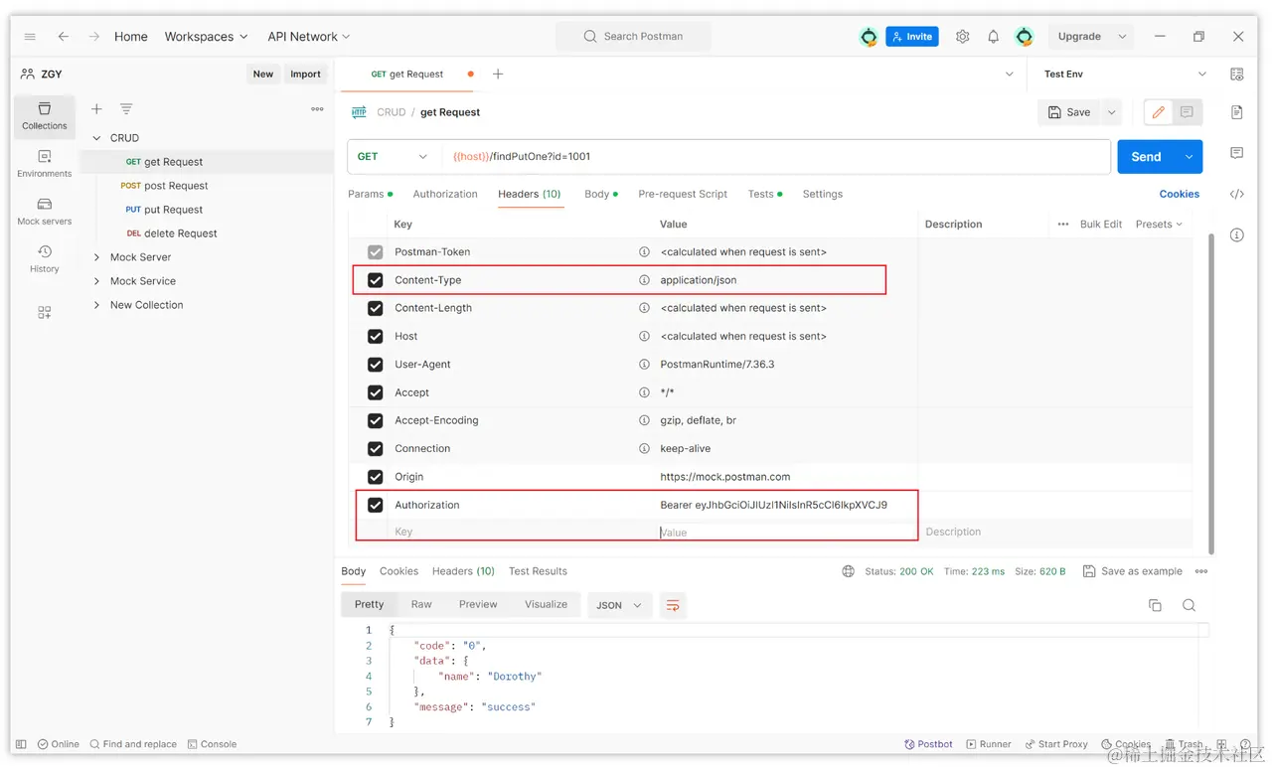The height and width of the screenshot is (771, 1272).
Task: Click Bulk Edit
Action: click(1101, 225)
